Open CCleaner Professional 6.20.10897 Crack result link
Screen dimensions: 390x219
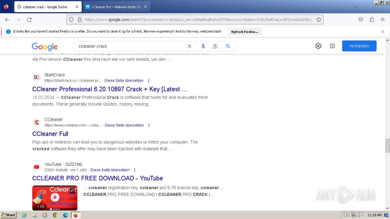110,89
